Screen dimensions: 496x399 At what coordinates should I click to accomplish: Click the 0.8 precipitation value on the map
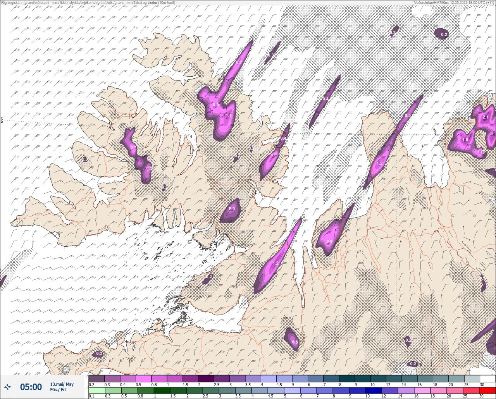(x=330, y=241)
